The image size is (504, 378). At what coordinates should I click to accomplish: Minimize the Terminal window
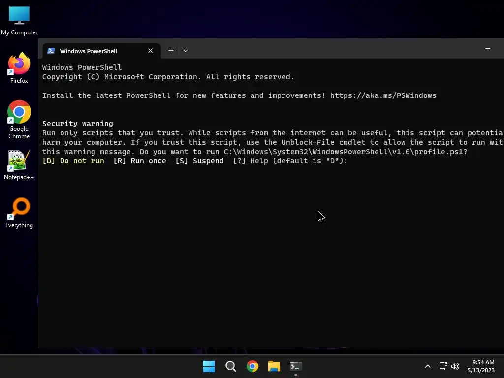point(488,49)
